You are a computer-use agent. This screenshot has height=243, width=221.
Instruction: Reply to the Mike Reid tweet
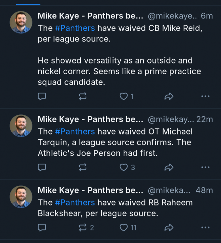pyautogui.click(x=42, y=96)
